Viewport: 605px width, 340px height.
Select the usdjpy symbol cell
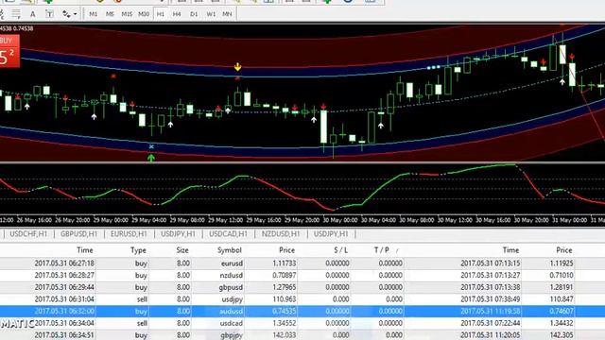[x=233, y=299]
